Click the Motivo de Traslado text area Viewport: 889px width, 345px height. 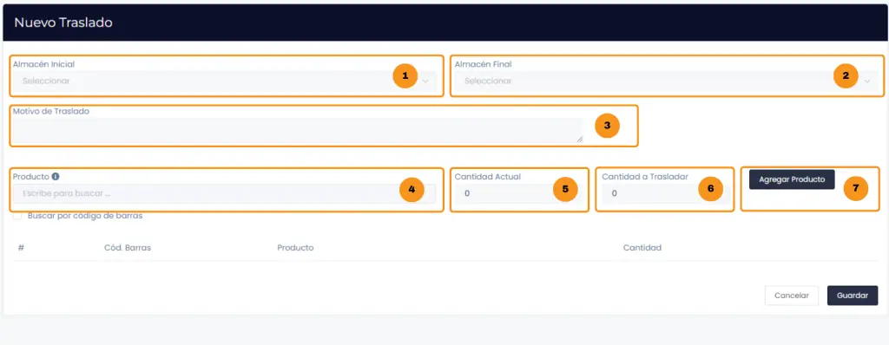(x=298, y=130)
